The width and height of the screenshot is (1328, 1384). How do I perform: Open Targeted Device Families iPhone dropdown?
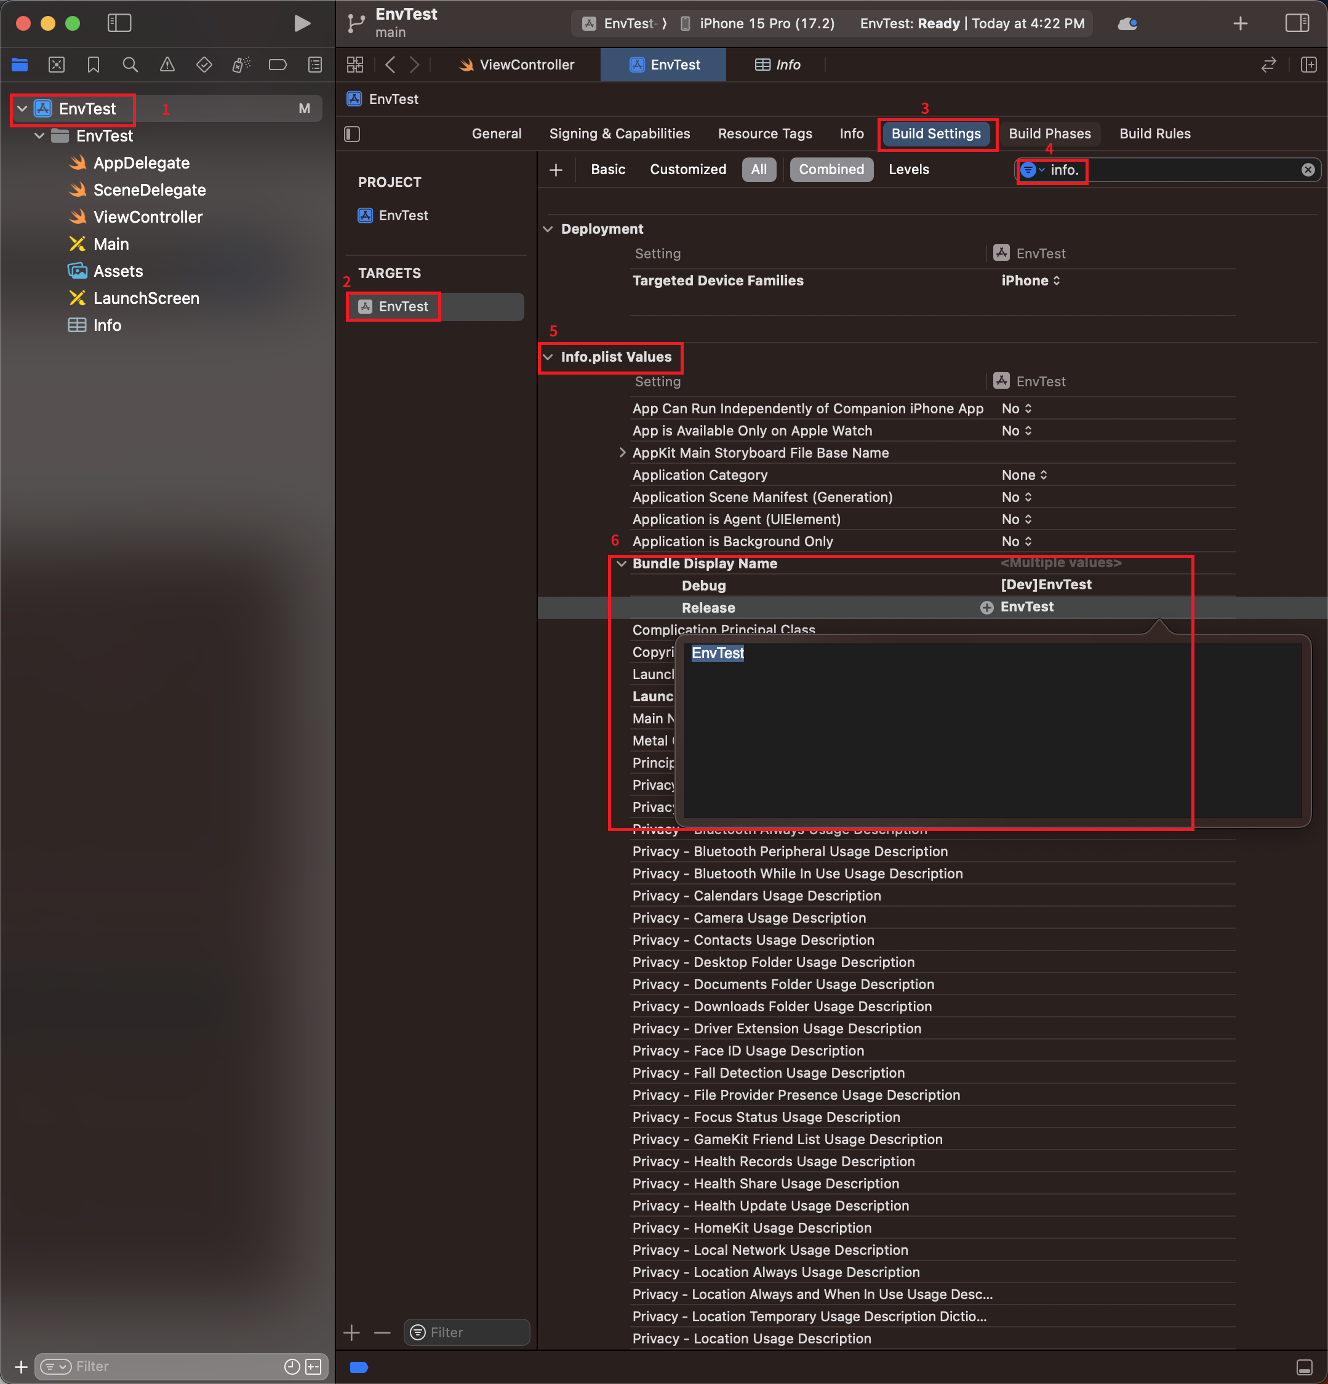1031,280
